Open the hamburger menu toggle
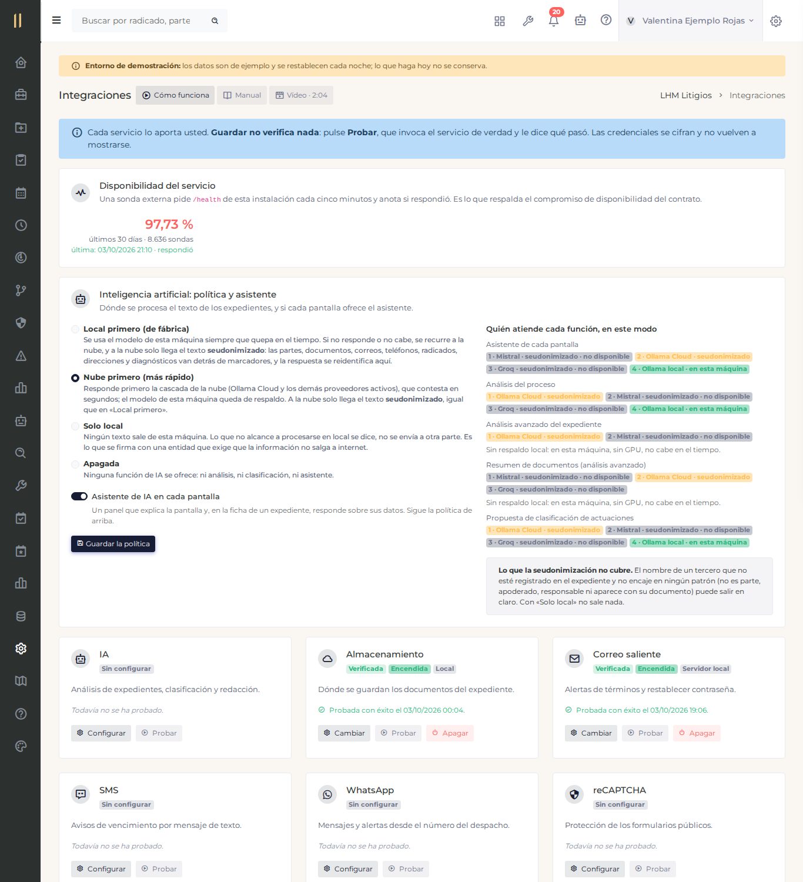Viewport: 803px width, 882px height. pos(56,21)
